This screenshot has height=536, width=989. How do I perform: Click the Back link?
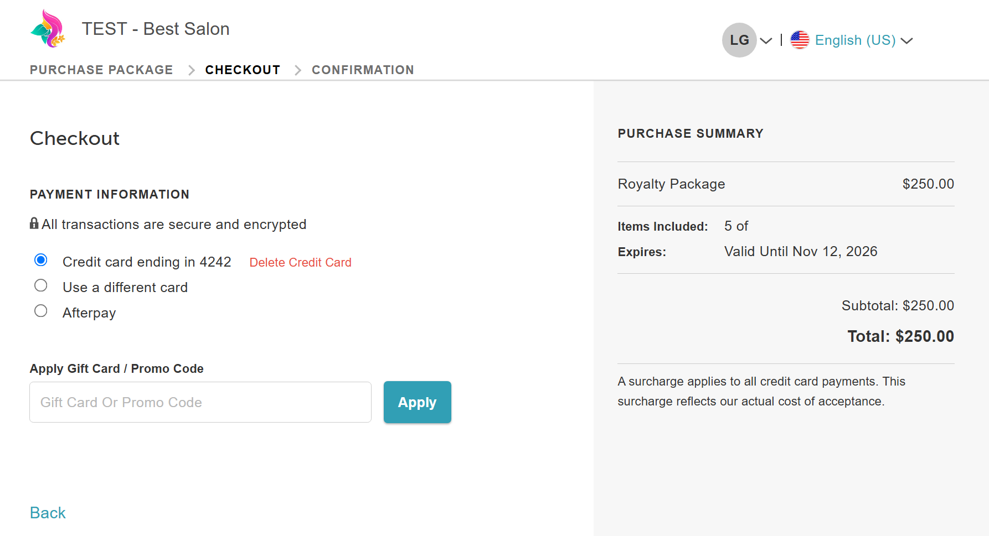[48, 513]
